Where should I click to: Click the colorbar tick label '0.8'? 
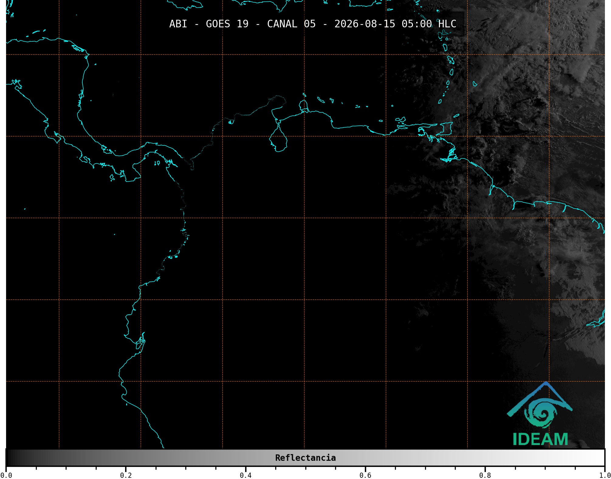click(485, 475)
